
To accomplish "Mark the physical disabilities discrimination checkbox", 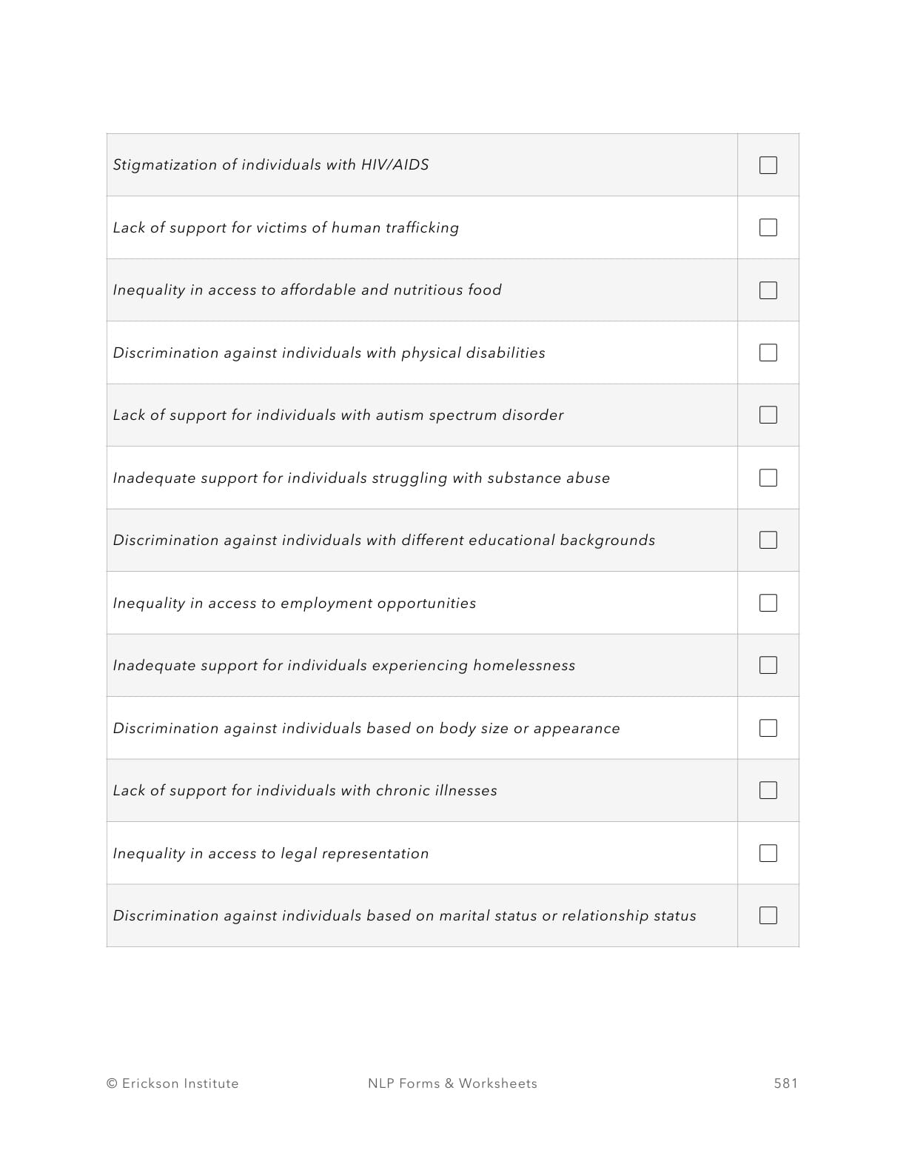I will point(768,352).
